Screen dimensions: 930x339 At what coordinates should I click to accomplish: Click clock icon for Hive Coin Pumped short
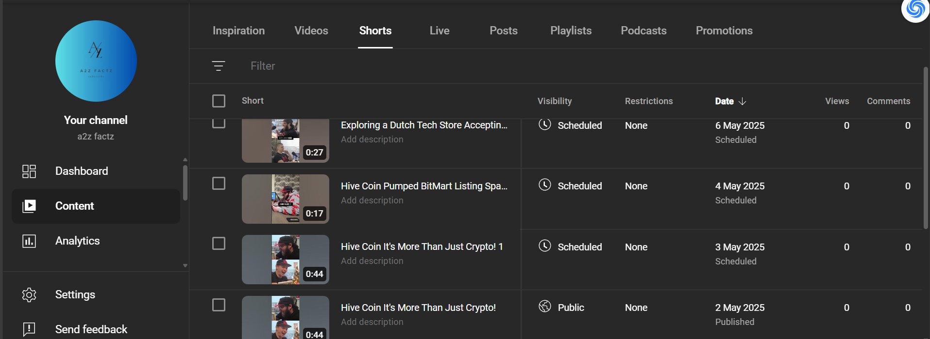click(x=545, y=185)
